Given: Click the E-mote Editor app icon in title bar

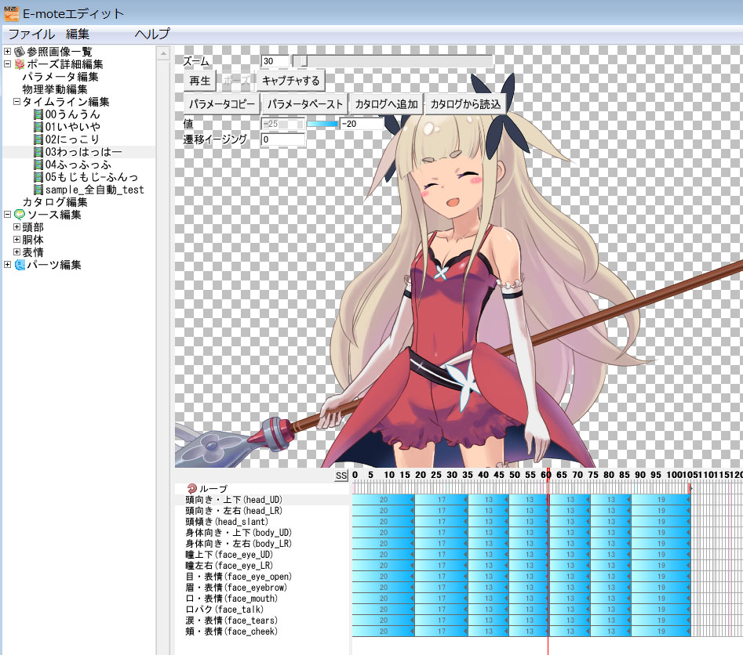Looking at the screenshot, I should [x=11, y=13].
